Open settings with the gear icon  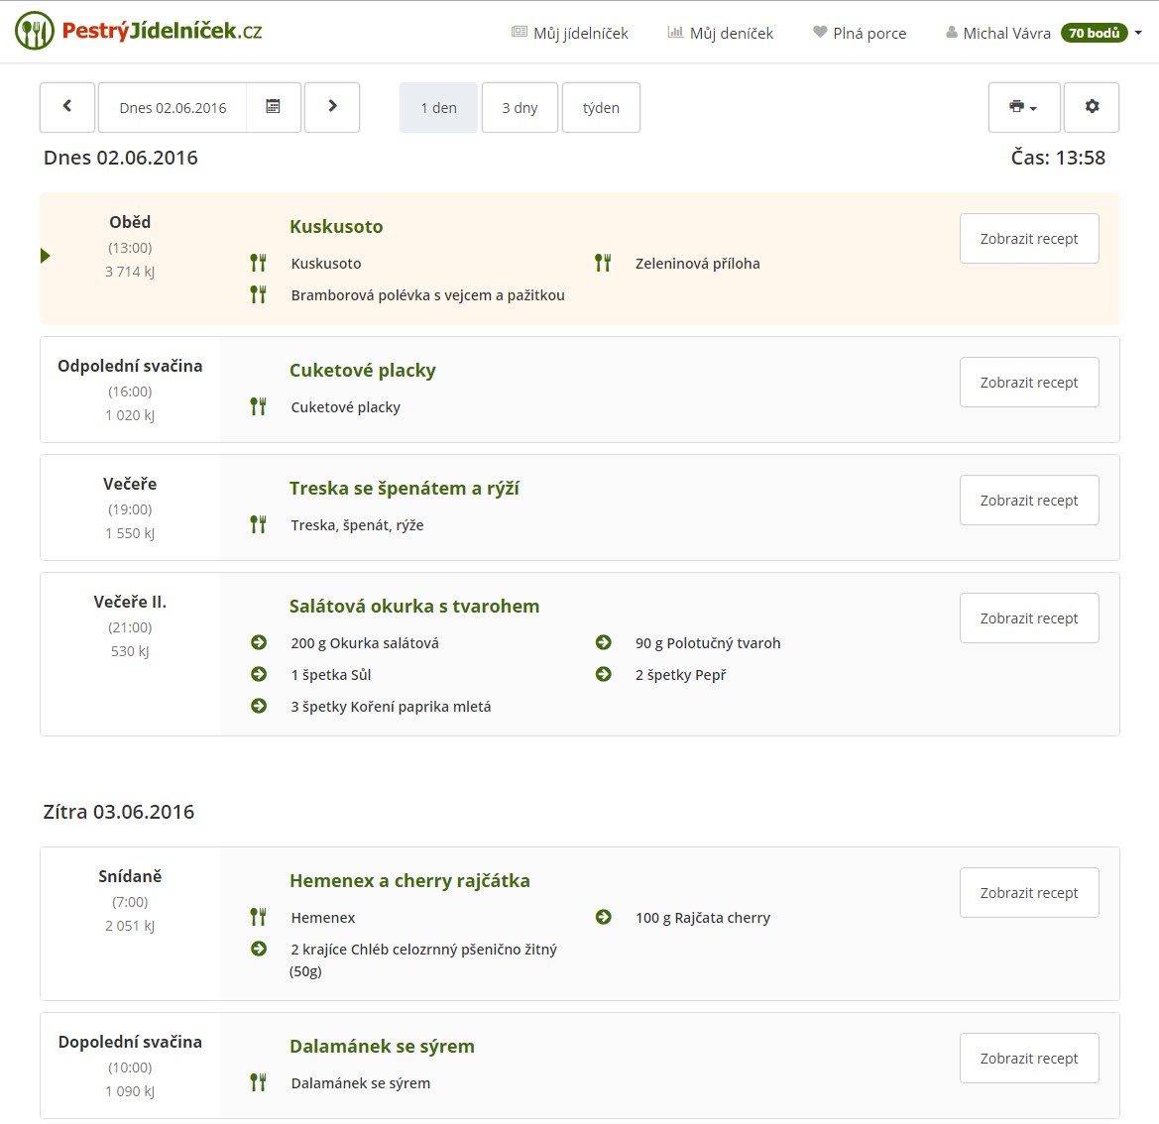(x=1092, y=107)
